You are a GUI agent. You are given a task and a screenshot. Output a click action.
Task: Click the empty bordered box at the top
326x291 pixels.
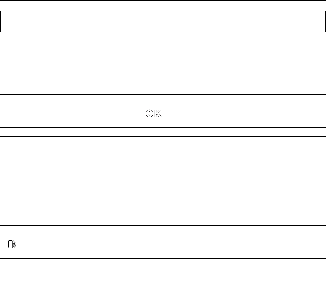pyautogui.click(x=163, y=22)
